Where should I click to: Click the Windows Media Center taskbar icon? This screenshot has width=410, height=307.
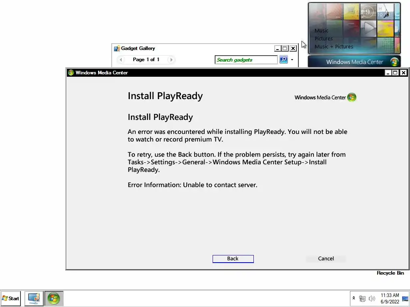pos(54,298)
